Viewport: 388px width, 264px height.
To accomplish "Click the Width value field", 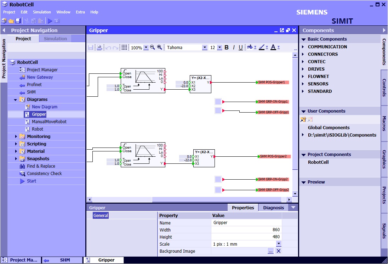I will coord(246,230).
